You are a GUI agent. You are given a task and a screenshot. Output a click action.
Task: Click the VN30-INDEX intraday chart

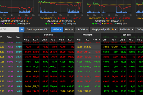point(60,7)
